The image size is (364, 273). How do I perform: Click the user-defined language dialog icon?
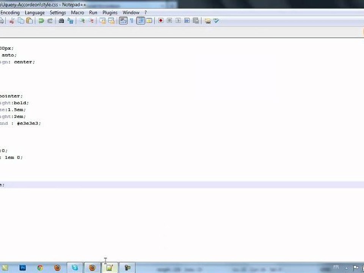[149, 20]
